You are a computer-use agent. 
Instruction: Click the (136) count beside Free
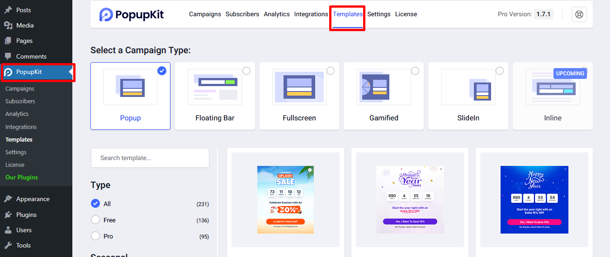pos(203,220)
